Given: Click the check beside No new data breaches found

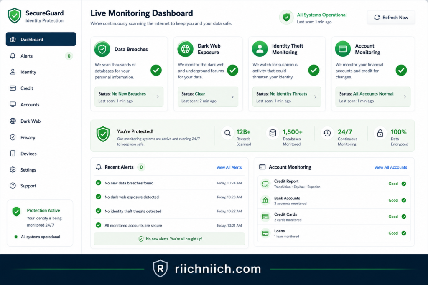Looking at the screenshot, I should 99,183.
